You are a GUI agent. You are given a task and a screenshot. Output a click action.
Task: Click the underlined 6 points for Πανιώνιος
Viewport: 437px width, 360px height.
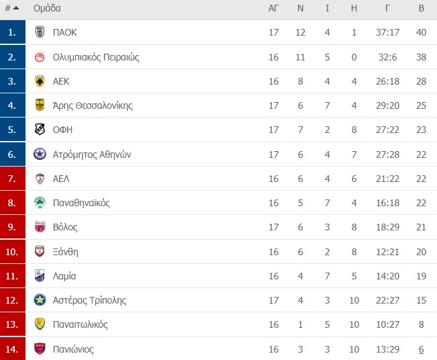(421, 349)
